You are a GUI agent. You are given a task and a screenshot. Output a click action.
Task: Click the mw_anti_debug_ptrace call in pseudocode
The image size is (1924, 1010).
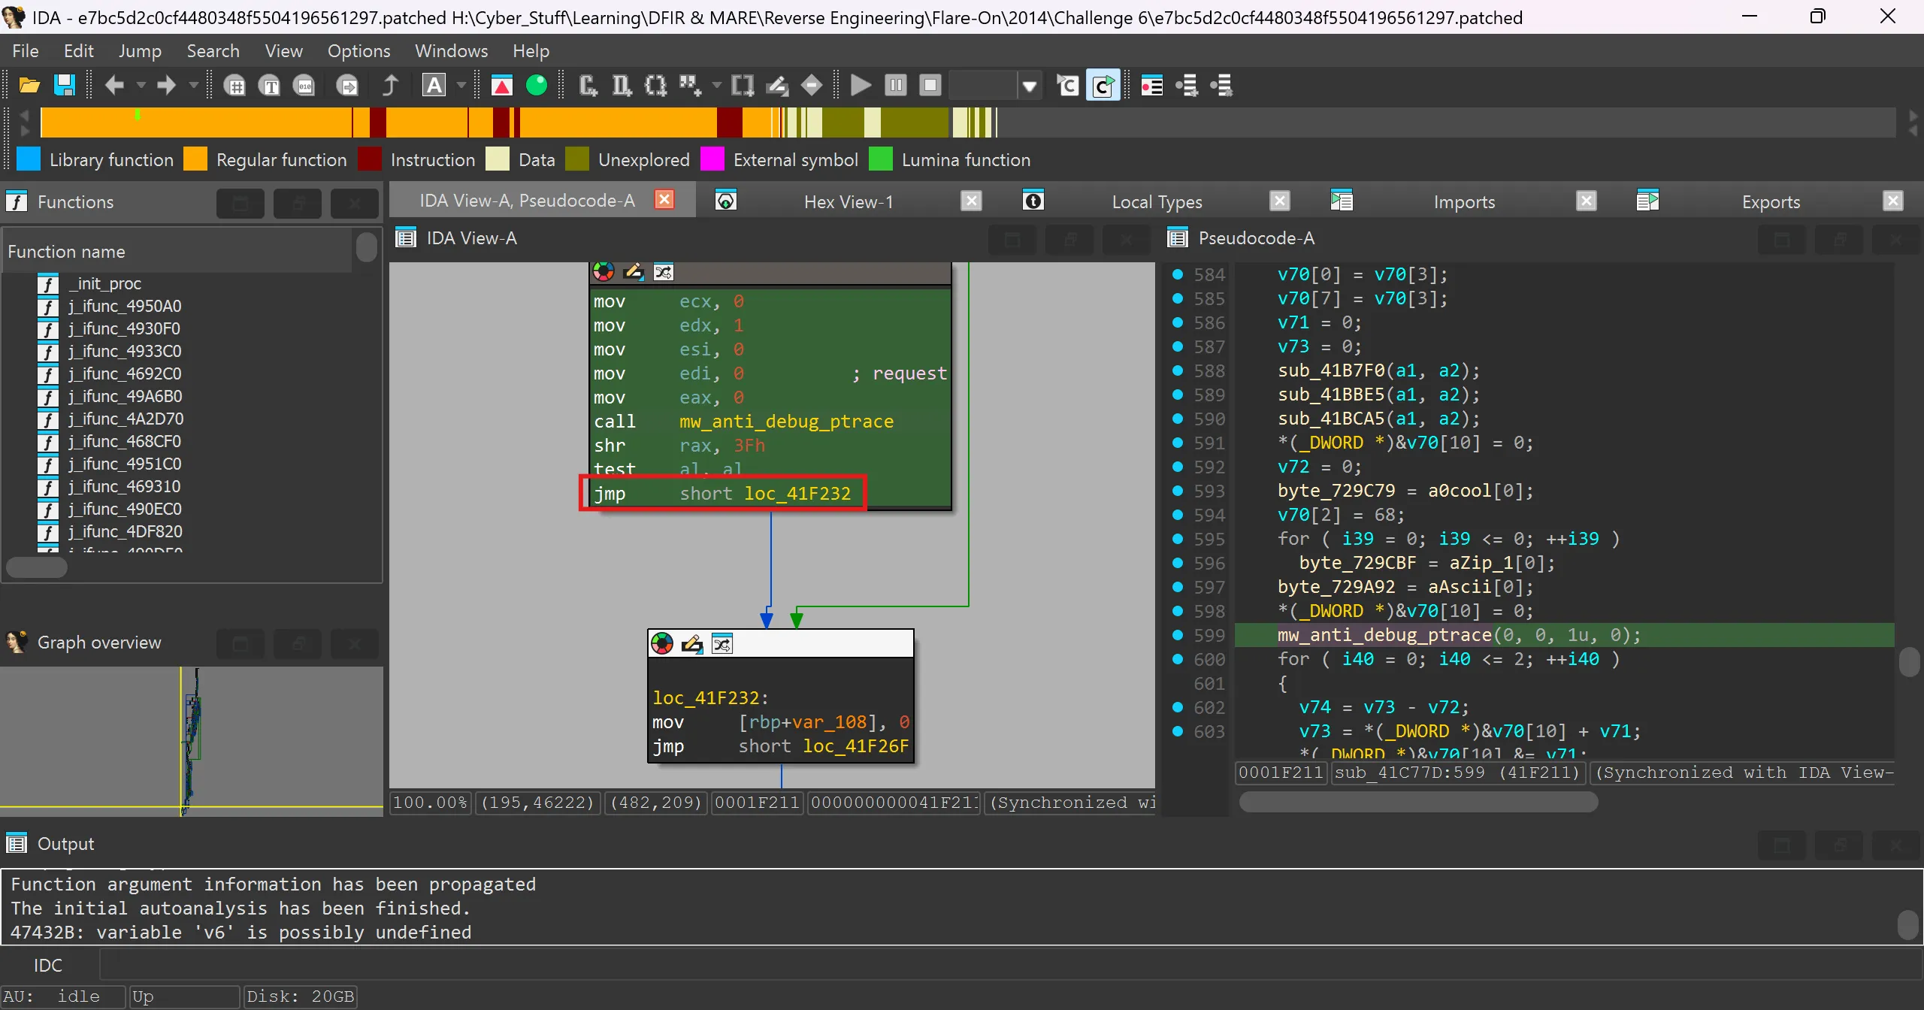1384,635
